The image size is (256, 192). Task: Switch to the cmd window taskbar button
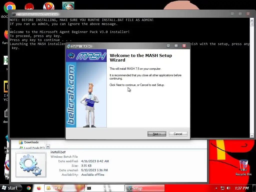coord(104,188)
